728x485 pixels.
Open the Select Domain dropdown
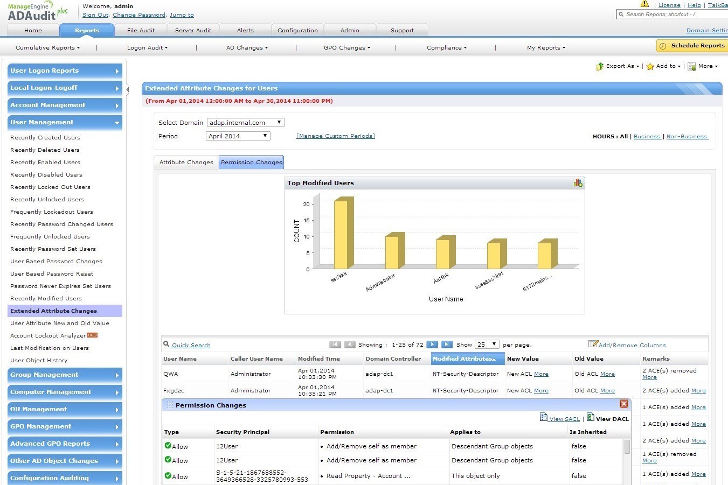245,123
